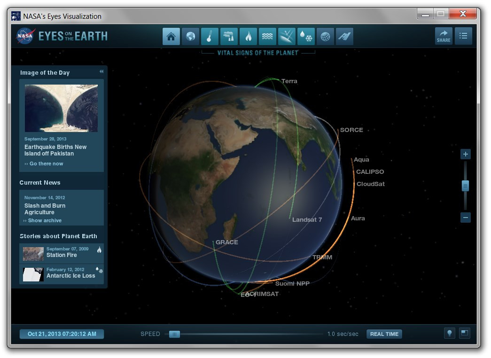Open the Slash and Burn Agriculture news
491x358 pixels.
(x=45, y=209)
